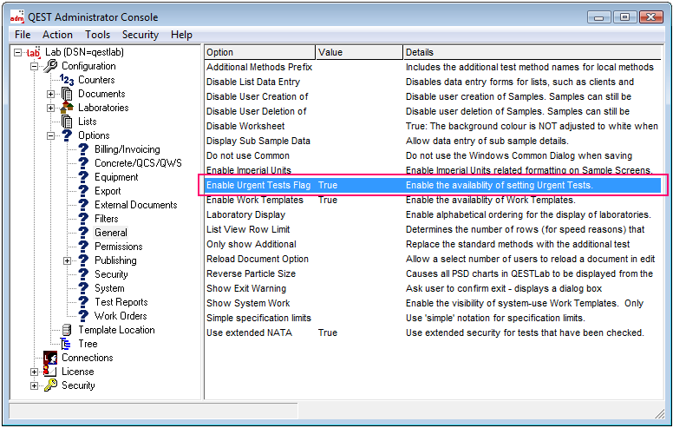
Task: Click the Configuration wrench icon
Action: point(50,66)
